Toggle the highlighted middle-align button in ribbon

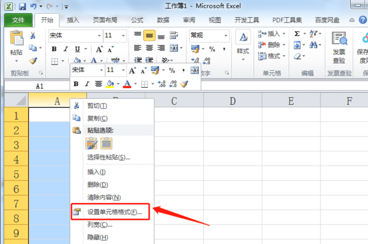[149, 36]
